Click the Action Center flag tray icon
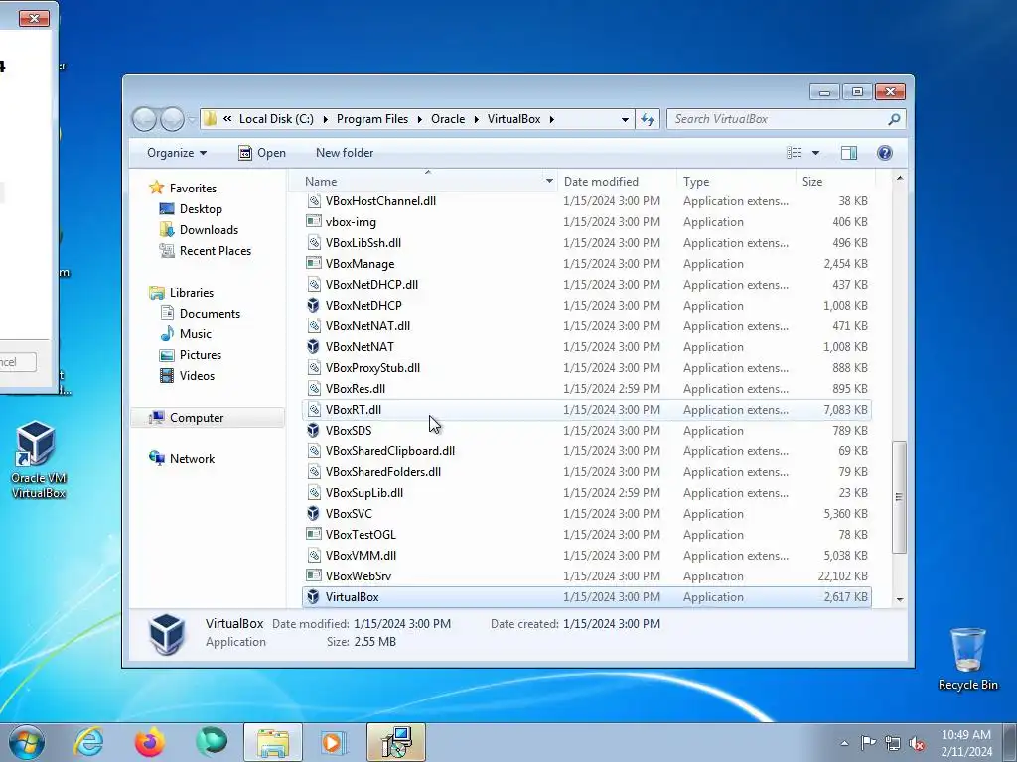Viewport: 1017px width, 762px height. coord(868,743)
